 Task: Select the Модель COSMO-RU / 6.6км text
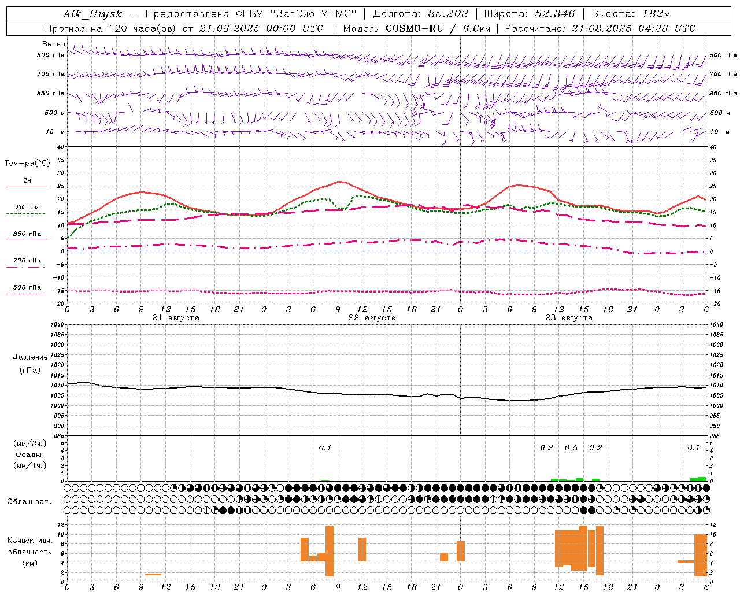coord(416,28)
